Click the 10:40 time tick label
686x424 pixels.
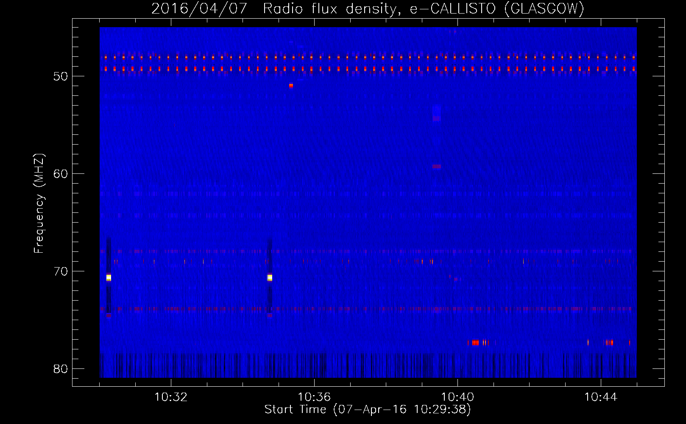click(457, 397)
